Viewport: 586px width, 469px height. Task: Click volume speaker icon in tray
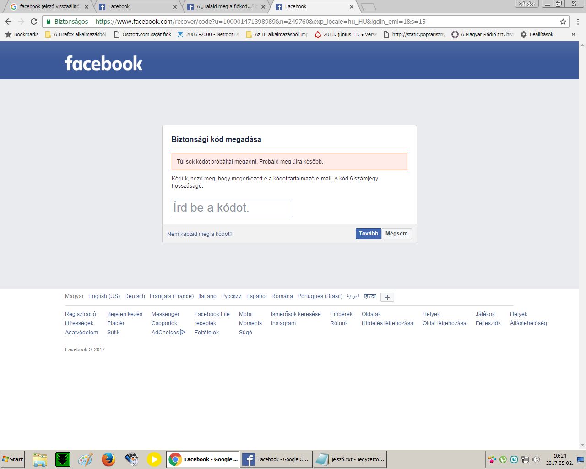pyautogui.click(x=536, y=459)
